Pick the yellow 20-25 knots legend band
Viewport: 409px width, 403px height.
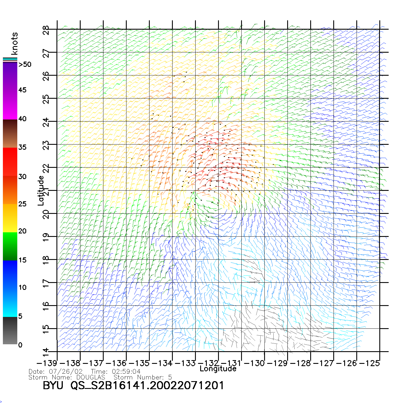[10, 218]
